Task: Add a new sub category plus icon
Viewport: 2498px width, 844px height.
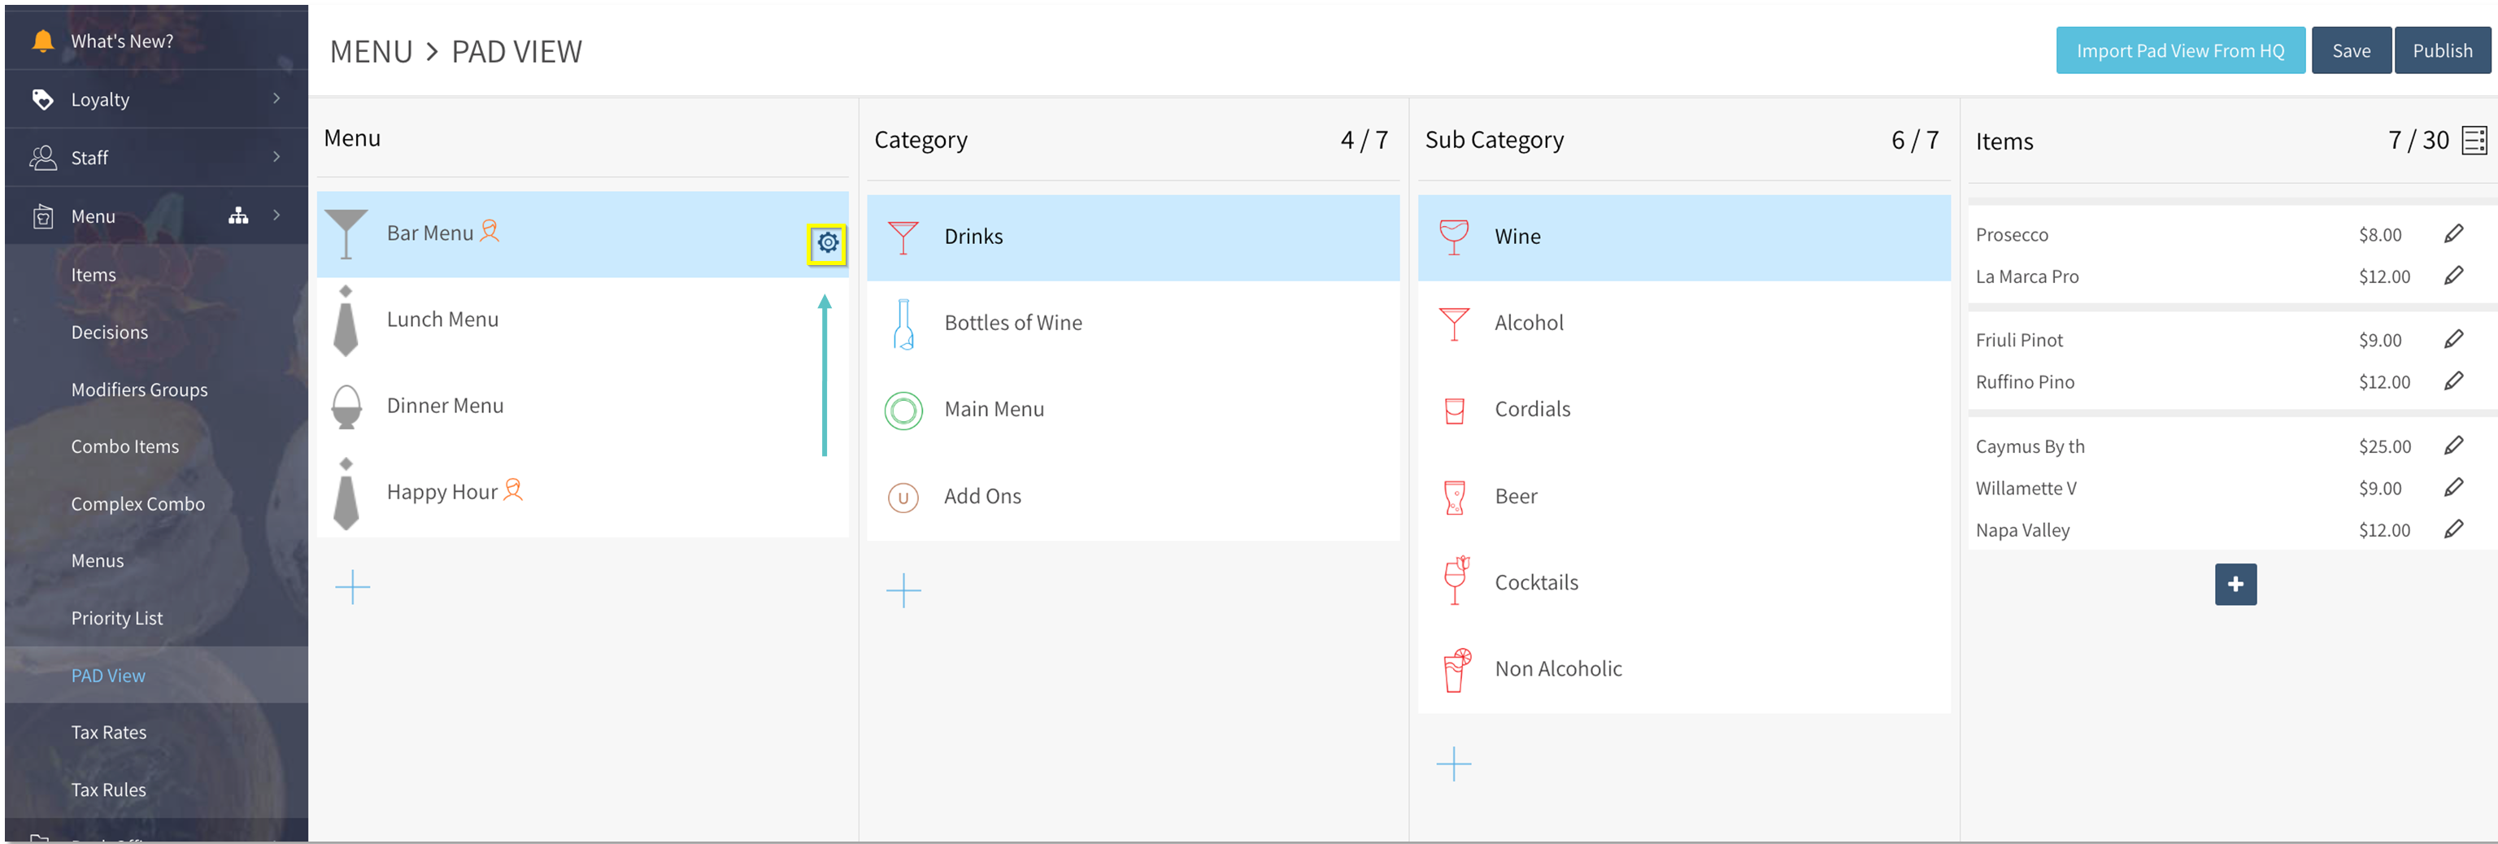Action: [1452, 764]
